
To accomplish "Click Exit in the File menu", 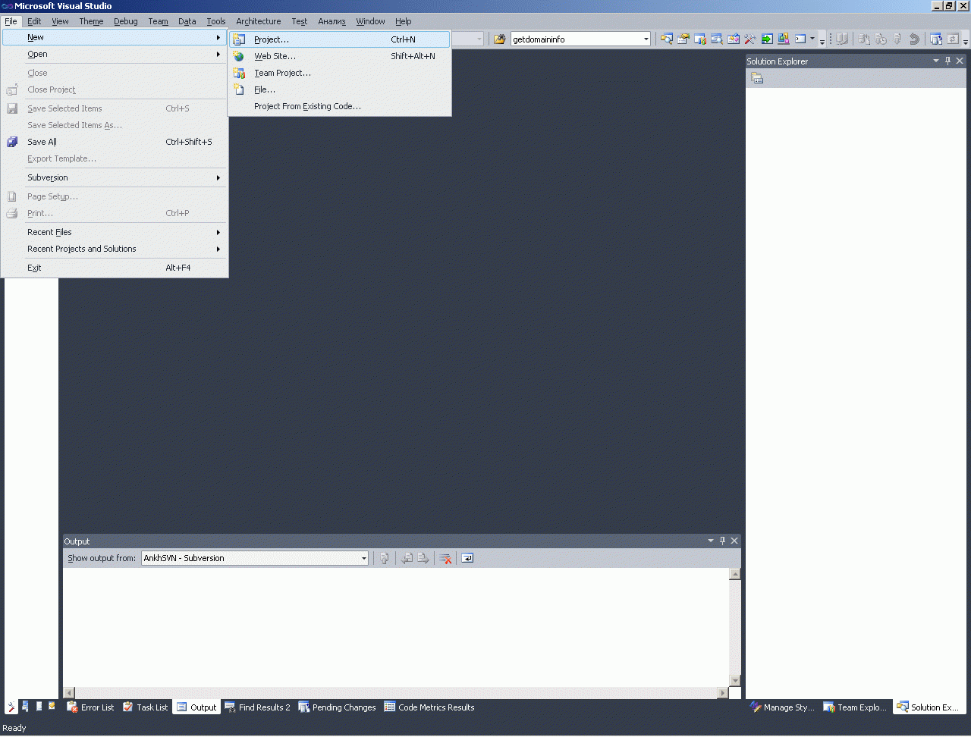I will [x=115, y=268].
